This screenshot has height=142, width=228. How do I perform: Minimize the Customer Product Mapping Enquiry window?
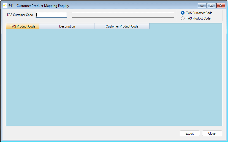point(202,6)
